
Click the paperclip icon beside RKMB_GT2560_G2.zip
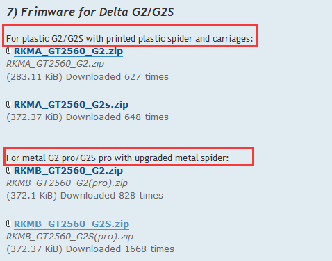8,171
